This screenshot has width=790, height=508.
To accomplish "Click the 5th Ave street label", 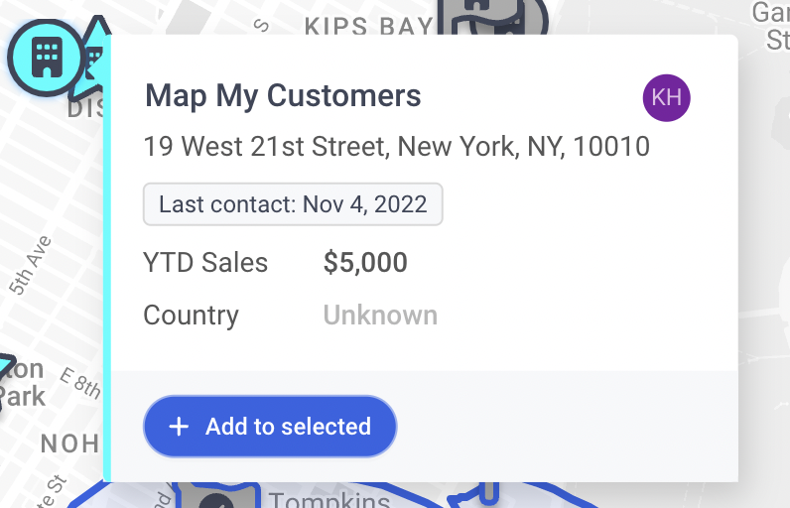I will [31, 265].
